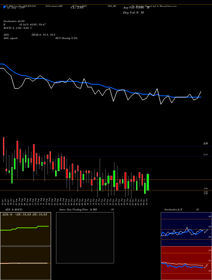Click the MACD lower sub-panel
Screen dimensions: 212x280
[25, 263]
